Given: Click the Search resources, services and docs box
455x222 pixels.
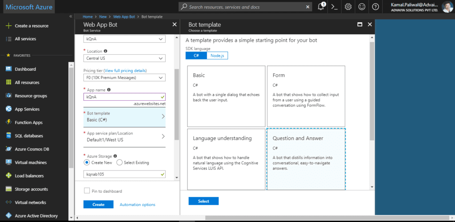Looking at the screenshot, I should [246, 7].
